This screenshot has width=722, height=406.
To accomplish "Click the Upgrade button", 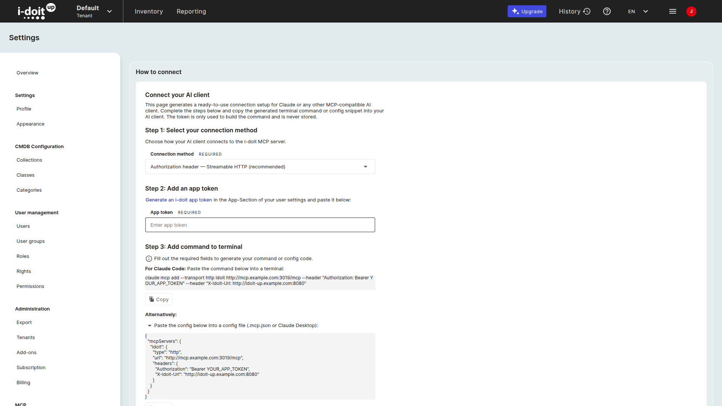I will 527,11.
